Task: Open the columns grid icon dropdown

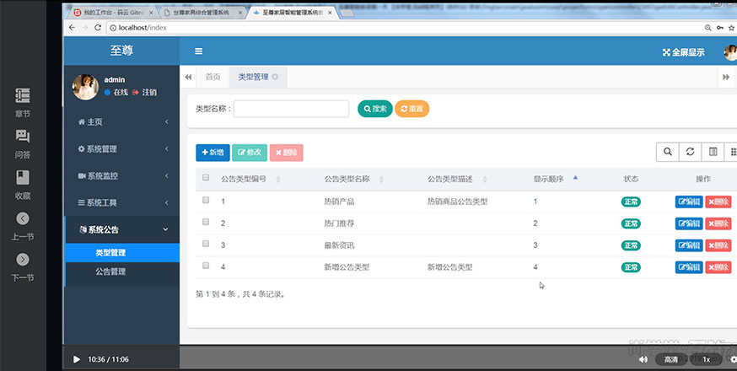Action: [x=732, y=152]
